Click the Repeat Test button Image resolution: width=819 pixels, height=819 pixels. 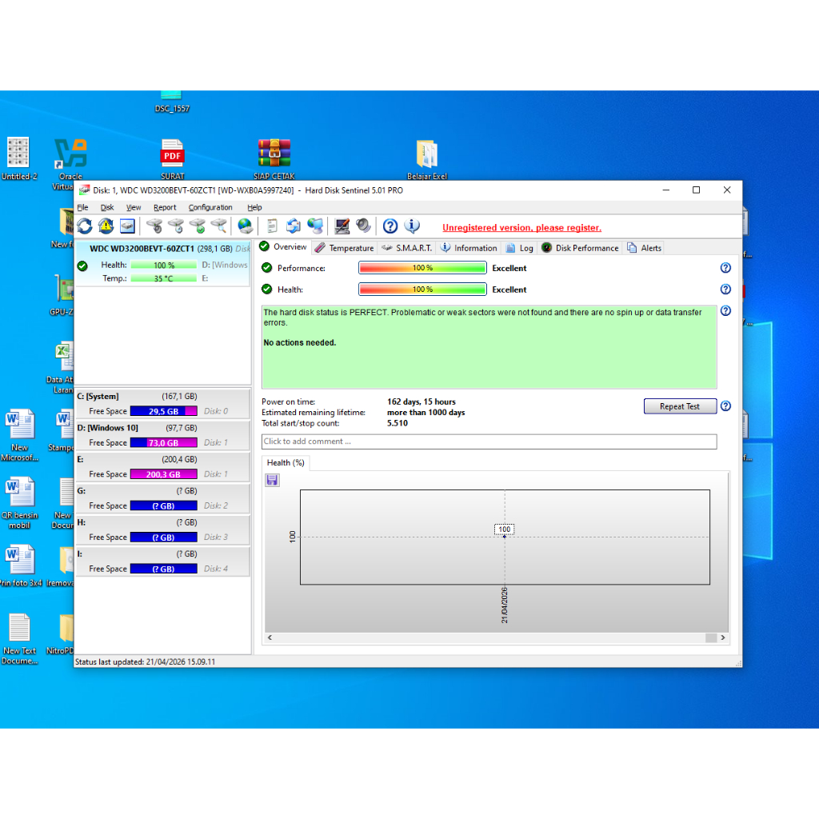tap(680, 406)
